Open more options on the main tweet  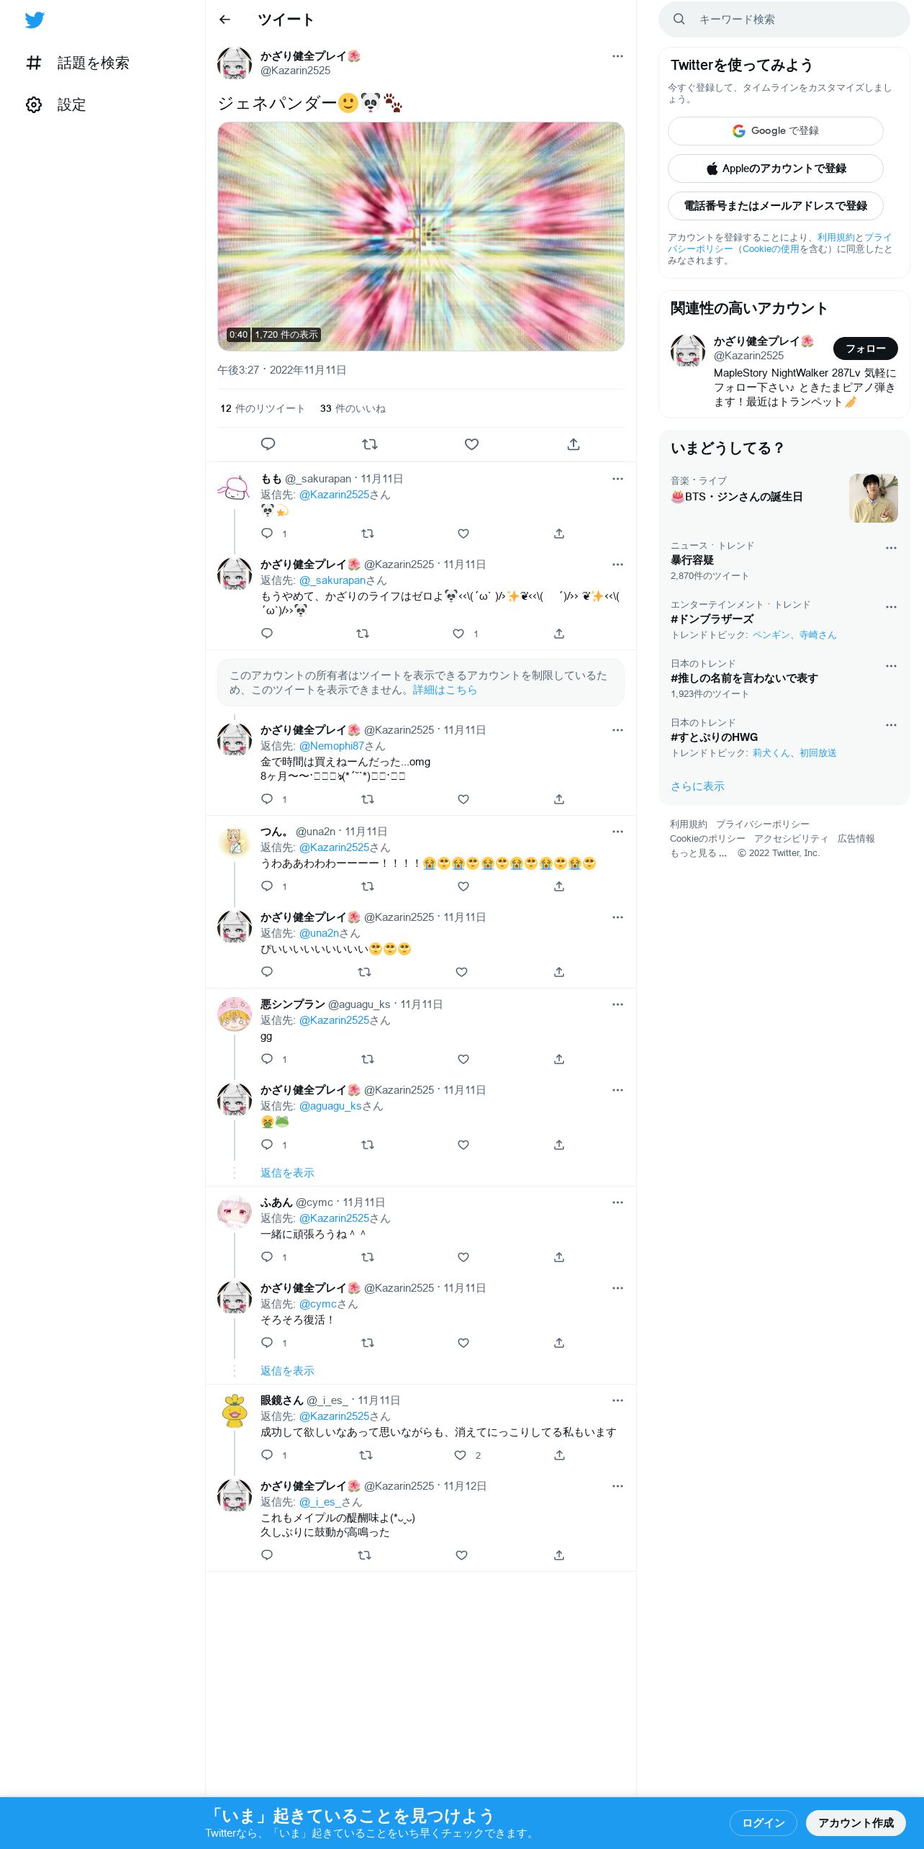pyautogui.click(x=617, y=56)
